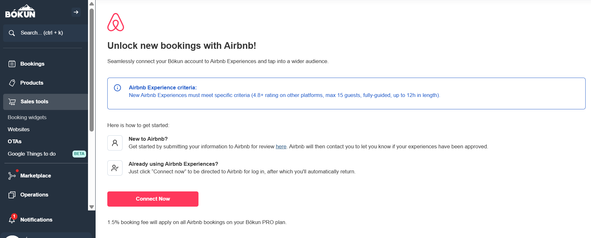Click the Notifications bell icon
Viewport: 591px width, 238px height.
(x=12, y=220)
